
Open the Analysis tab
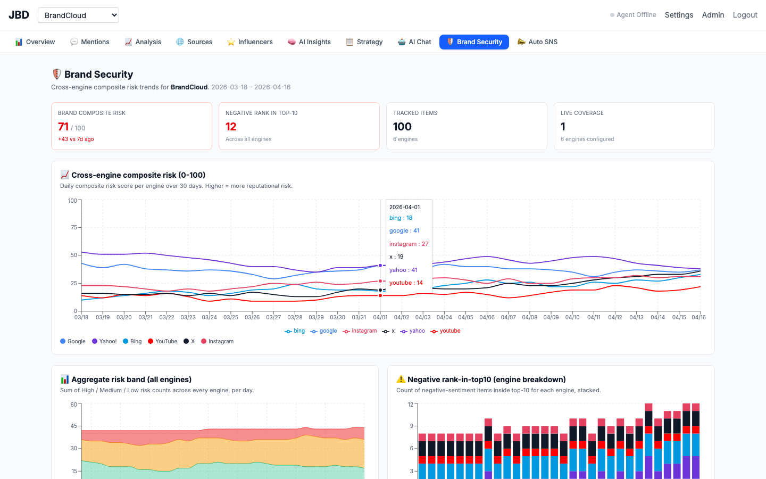point(143,42)
